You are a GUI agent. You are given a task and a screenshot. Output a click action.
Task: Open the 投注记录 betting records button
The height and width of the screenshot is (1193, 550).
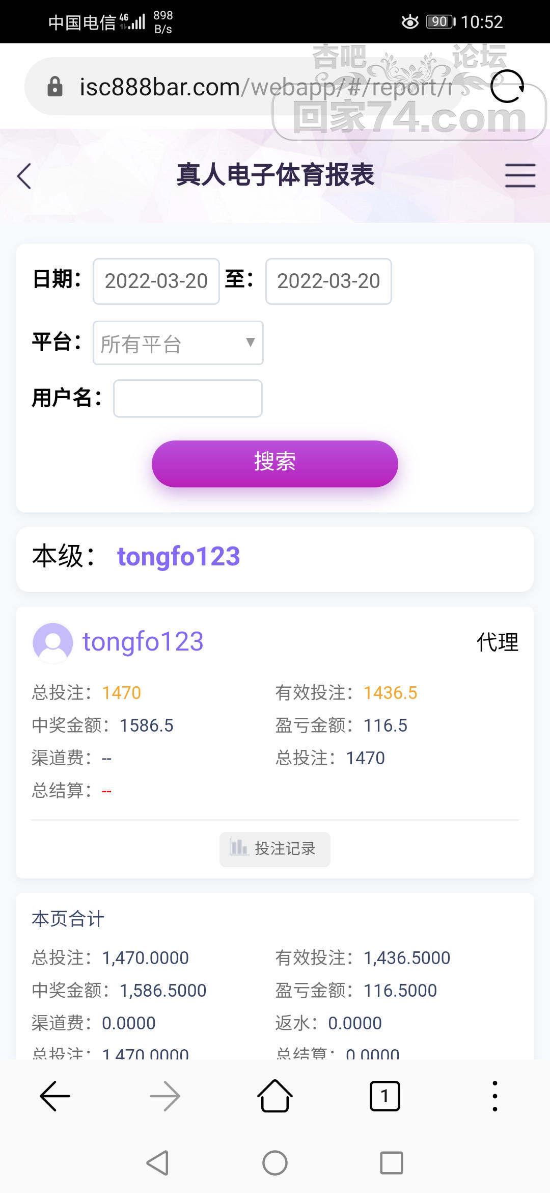[275, 849]
